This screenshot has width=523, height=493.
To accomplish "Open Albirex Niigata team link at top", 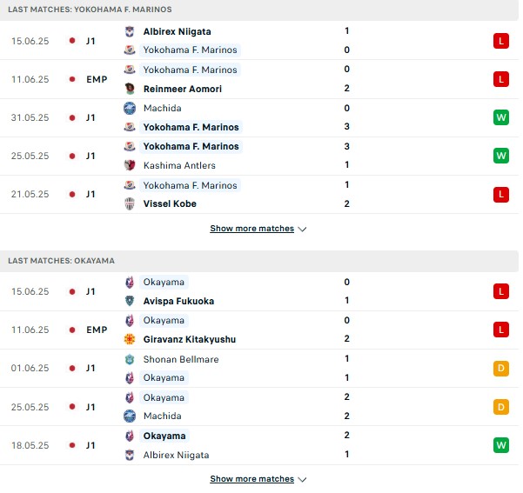I will (x=178, y=31).
